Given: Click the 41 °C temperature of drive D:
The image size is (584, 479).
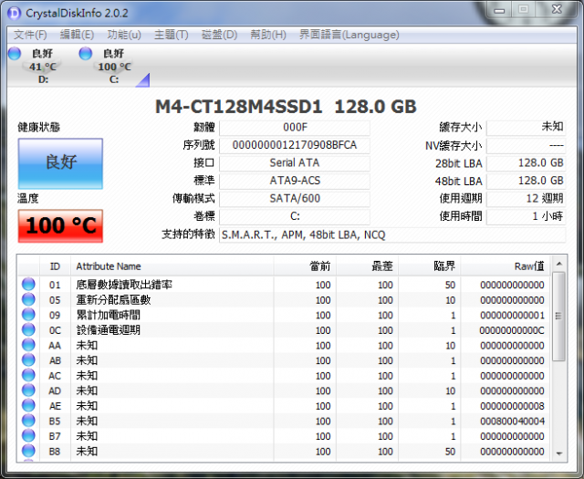Looking at the screenshot, I should (43, 67).
